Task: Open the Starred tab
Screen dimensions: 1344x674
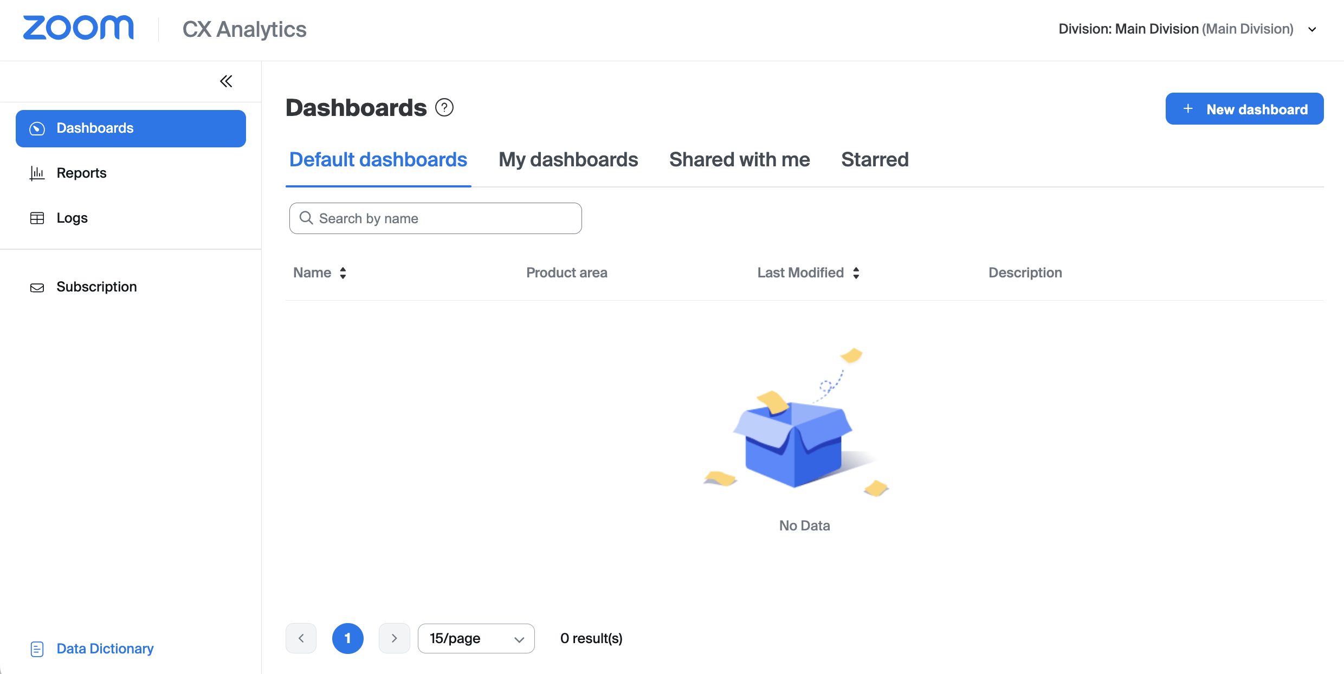Action: click(x=874, y=159)
